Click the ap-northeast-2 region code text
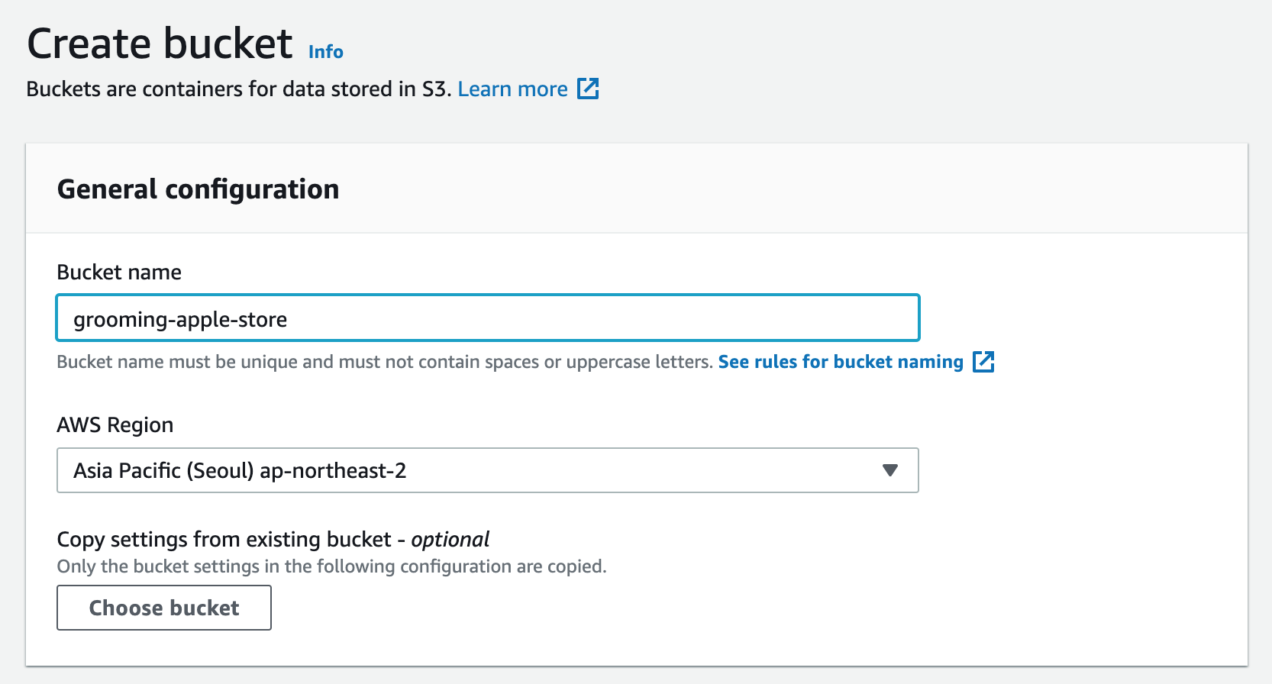Screen dimensions: 1272x684 point(333,471)
